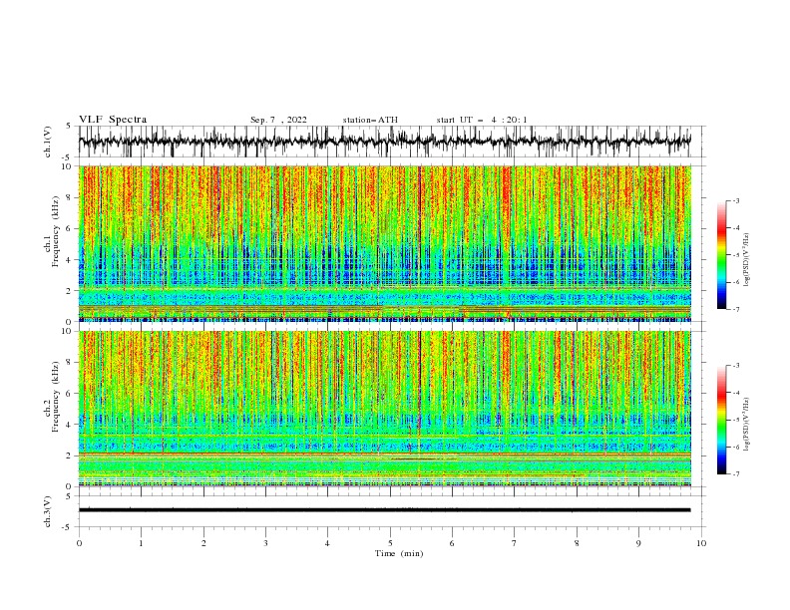Select the "Time (min)" axis title

[x=399, y=553]
